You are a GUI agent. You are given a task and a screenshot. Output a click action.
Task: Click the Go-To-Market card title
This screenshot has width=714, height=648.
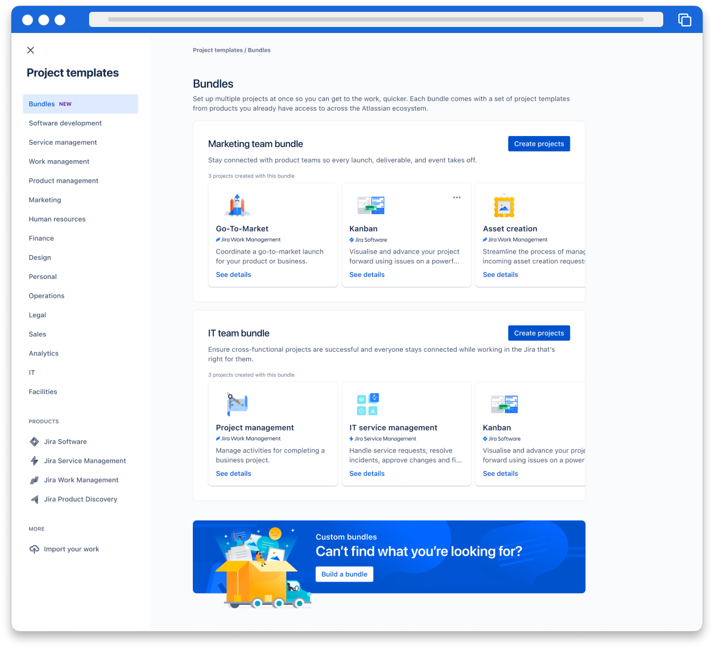point(242,229)
